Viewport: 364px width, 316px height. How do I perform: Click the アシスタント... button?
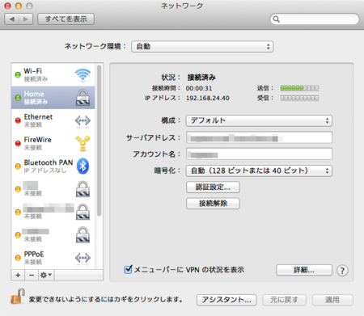point(226,300)
